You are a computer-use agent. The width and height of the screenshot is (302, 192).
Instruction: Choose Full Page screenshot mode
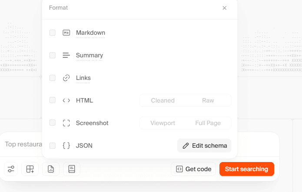click(208, 123)
